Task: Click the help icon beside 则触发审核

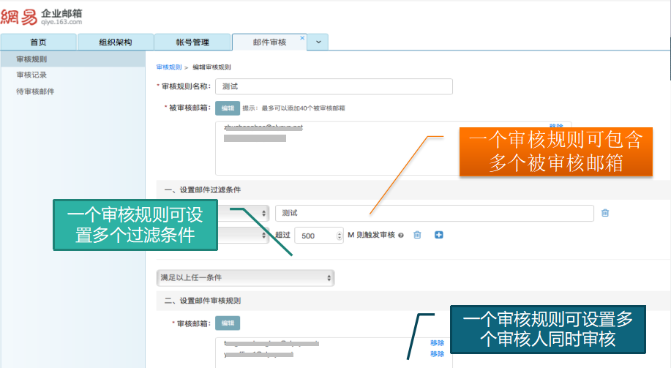Action: click(401, 236)
